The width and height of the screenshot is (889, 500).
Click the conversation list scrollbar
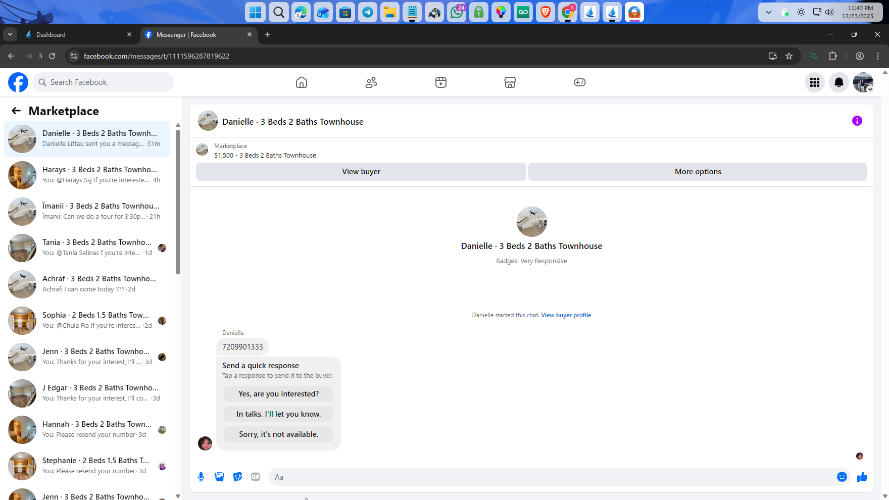pyautogui.click(x=178, y=202)
